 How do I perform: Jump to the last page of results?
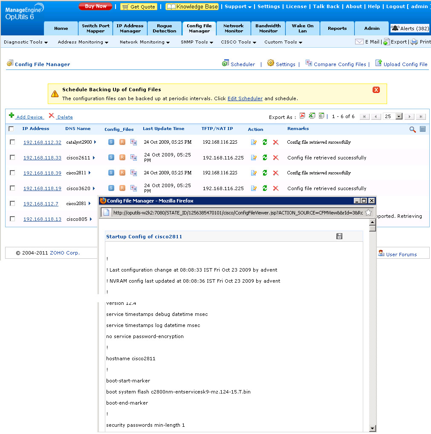click(421, 116)
